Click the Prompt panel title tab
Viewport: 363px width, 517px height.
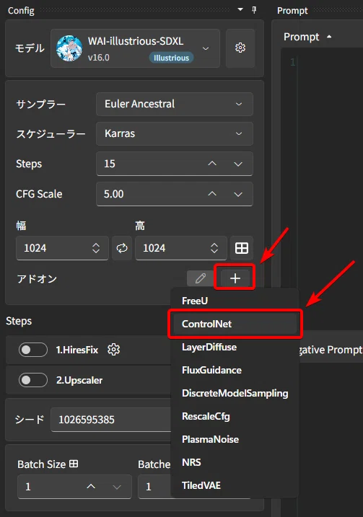point(292,11)
